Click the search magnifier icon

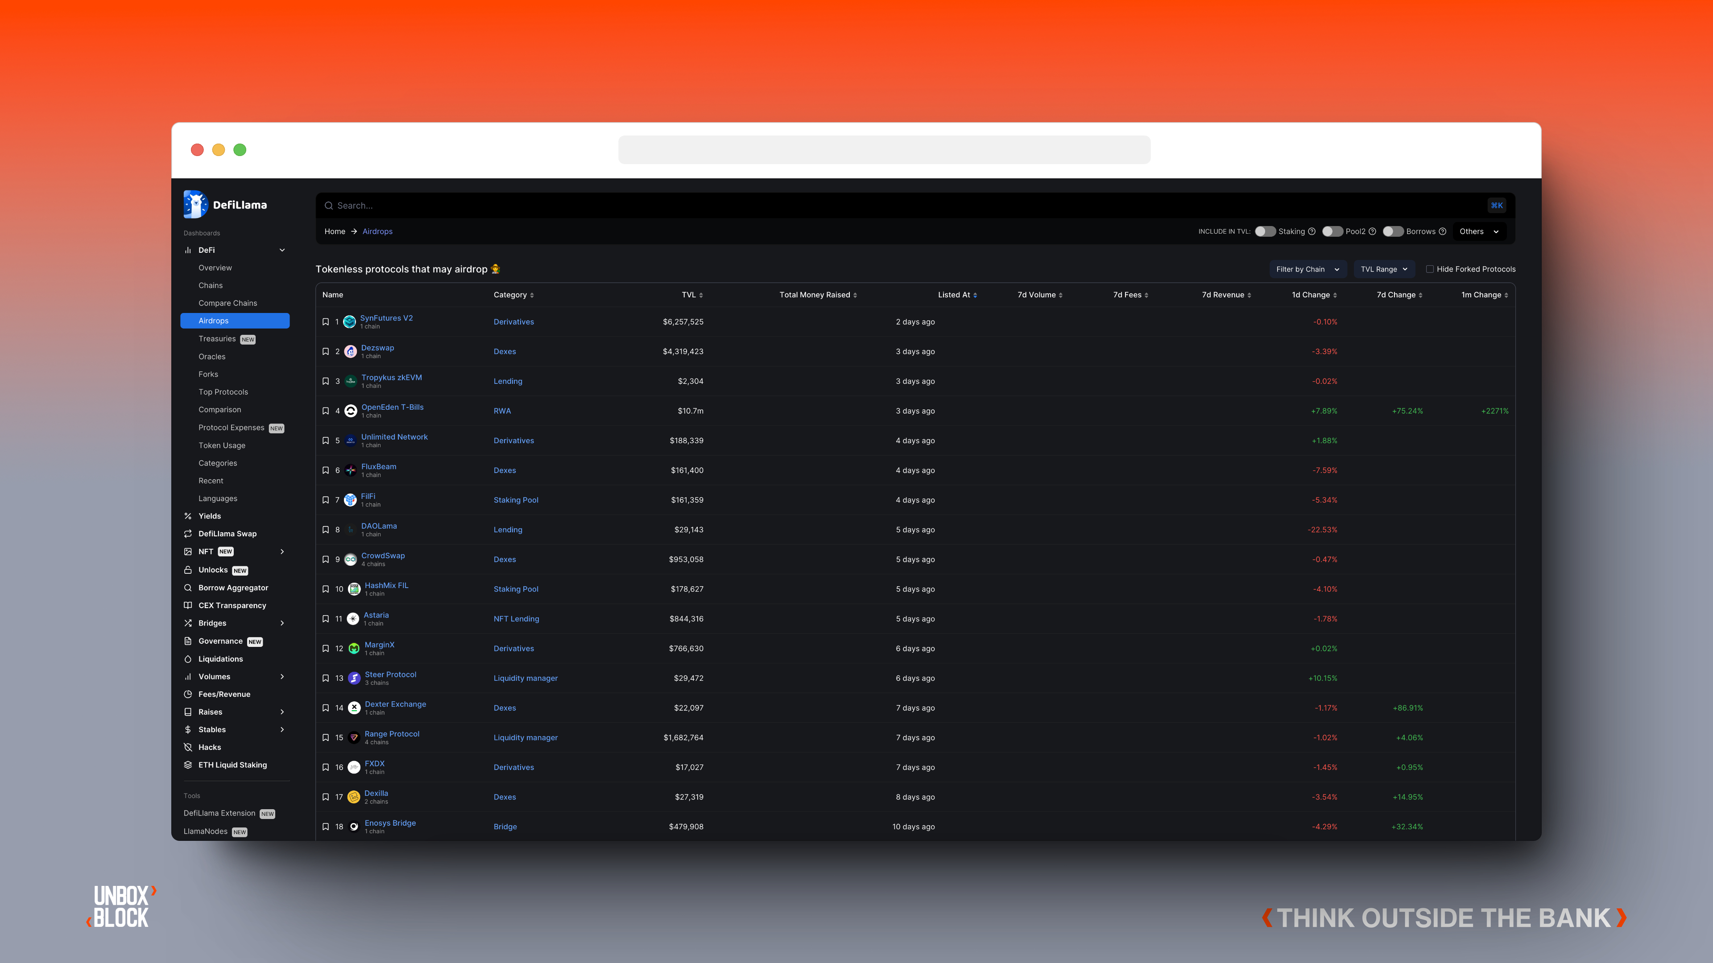(x=328, y=206)
